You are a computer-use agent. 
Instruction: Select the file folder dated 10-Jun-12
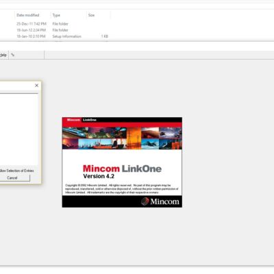point(55,30)
